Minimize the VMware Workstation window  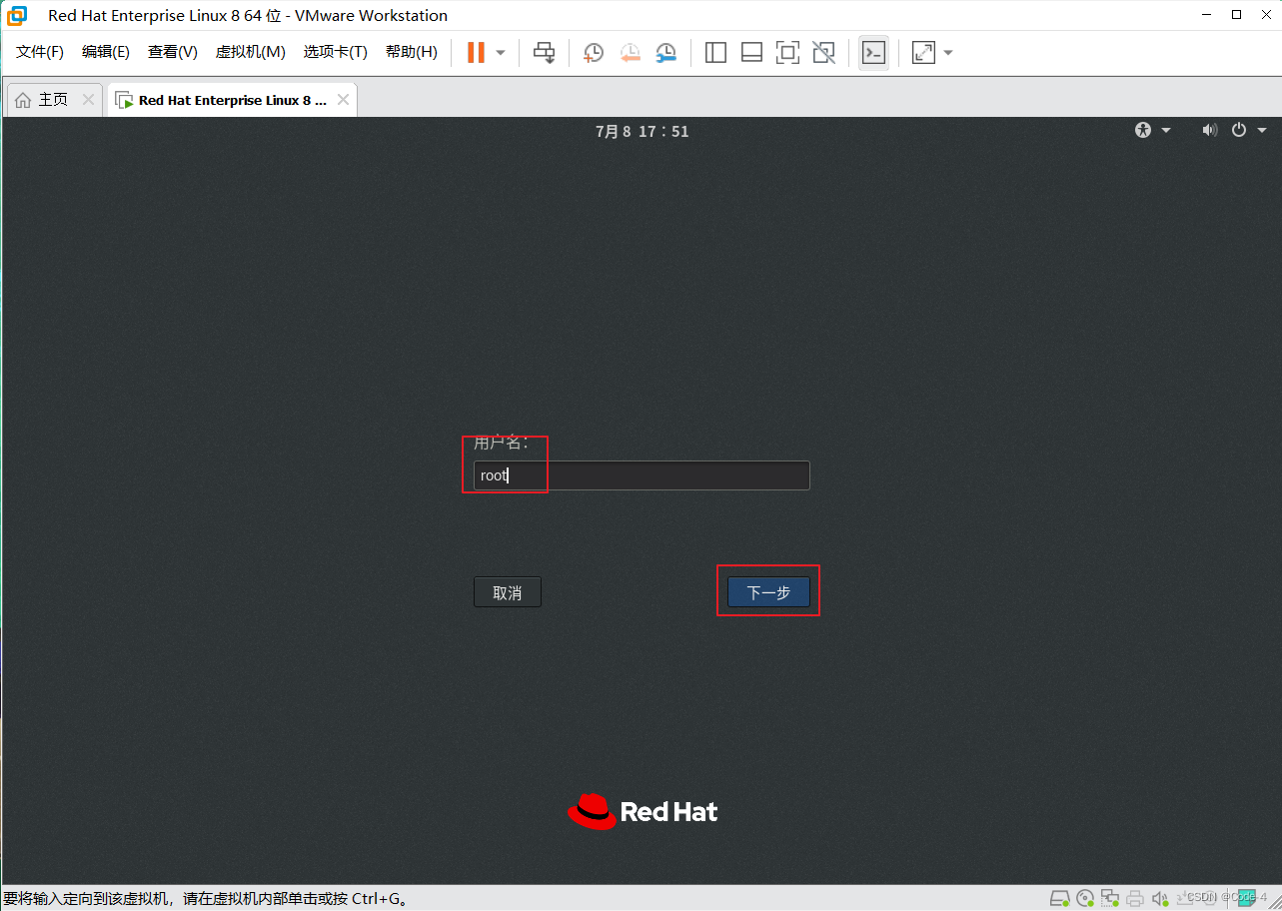1206,15
